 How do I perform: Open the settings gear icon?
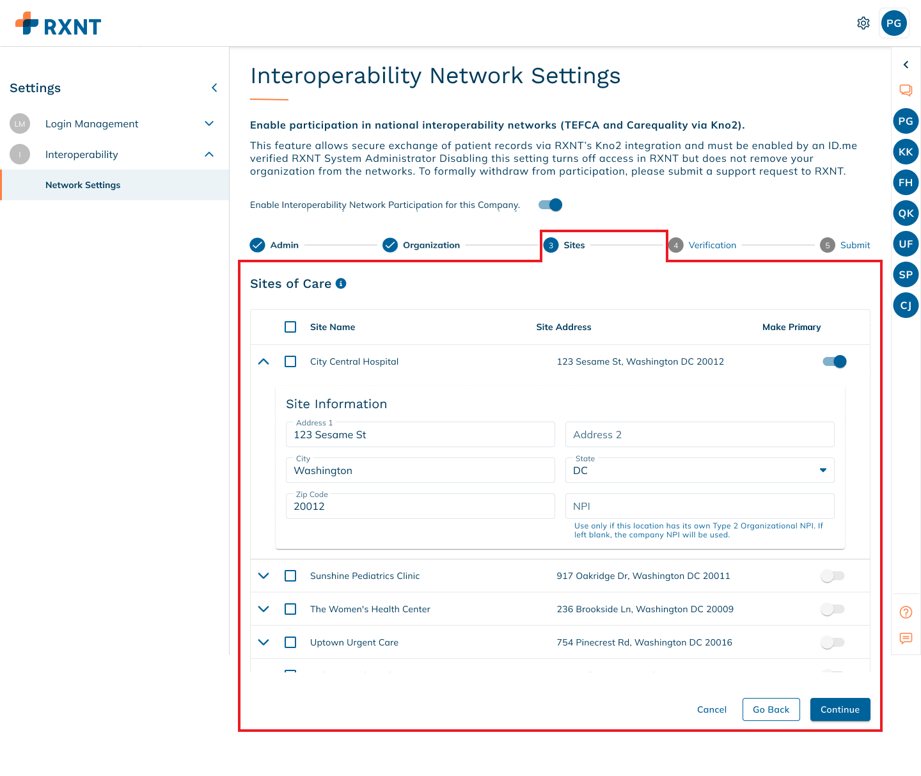(863, 23)
